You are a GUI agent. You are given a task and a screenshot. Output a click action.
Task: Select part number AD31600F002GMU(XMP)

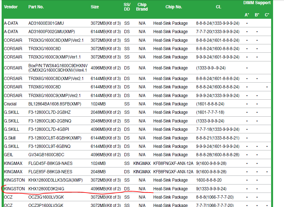pyautogui.click(x=51, y=32)
